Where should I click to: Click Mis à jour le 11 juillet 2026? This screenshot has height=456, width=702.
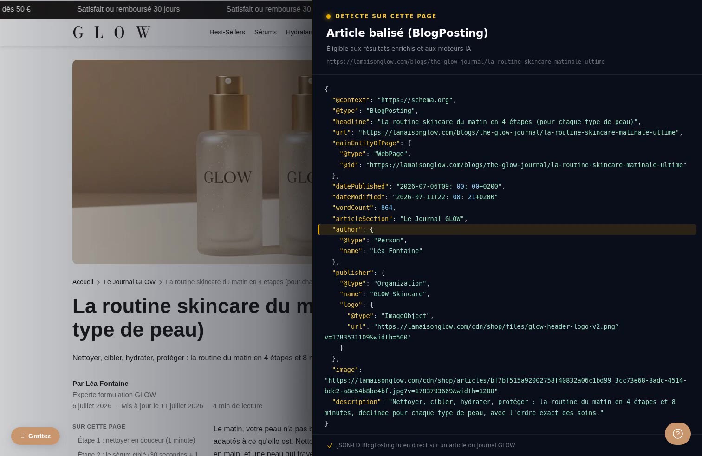pos(162,406)
